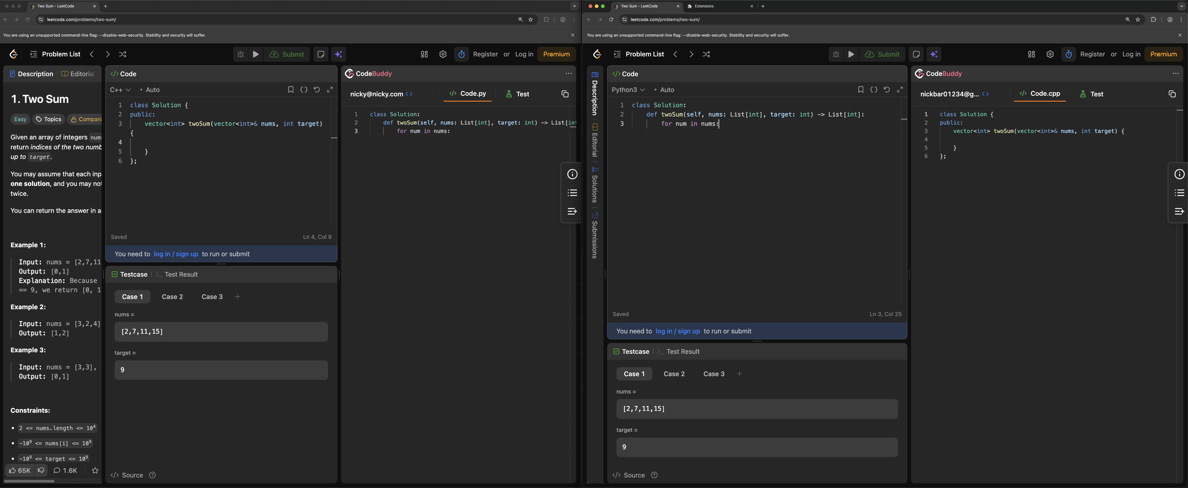This screenshot has height=488, width=1188.
Task: Reset the code with the revert icon
Action: [317, 90]
